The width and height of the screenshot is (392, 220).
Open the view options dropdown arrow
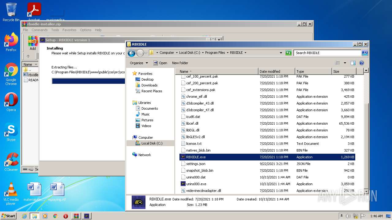pyautogui.click(x=345, y=63)
